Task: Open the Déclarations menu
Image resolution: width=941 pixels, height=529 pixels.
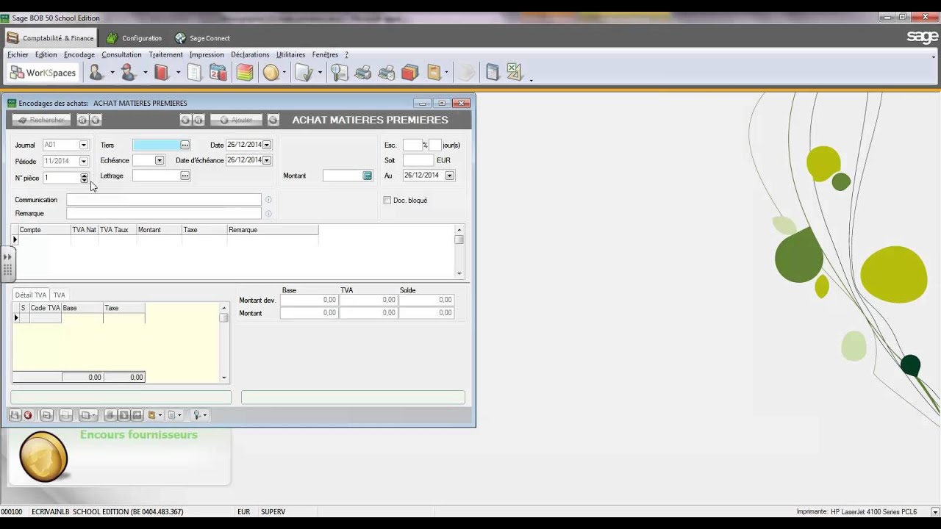Action: (x=250, y=54)
